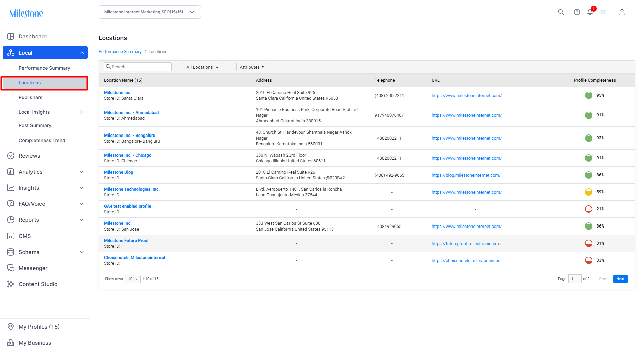
Task: Open Completeness Trend in the sidebar
Action: 42,140
